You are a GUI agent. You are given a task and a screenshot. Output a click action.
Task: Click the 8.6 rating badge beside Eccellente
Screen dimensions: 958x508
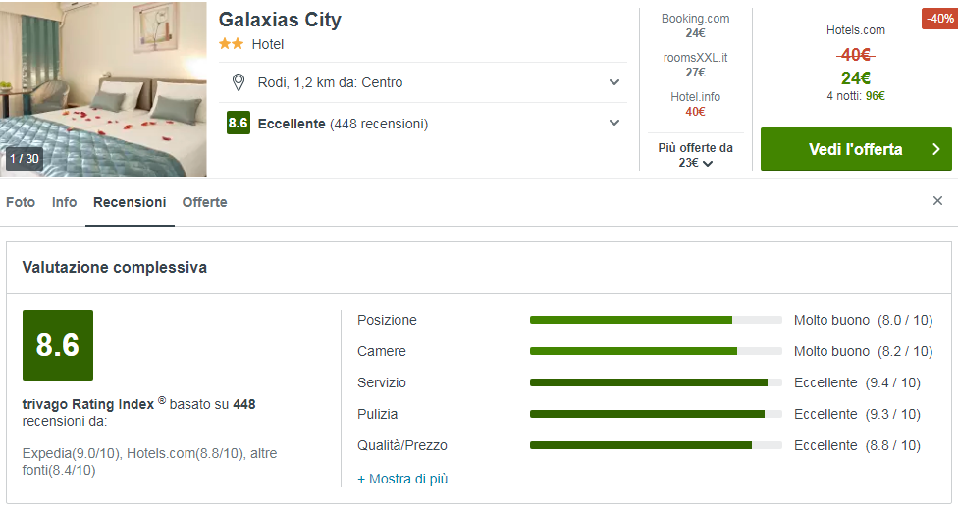click(x=238, y=123)
